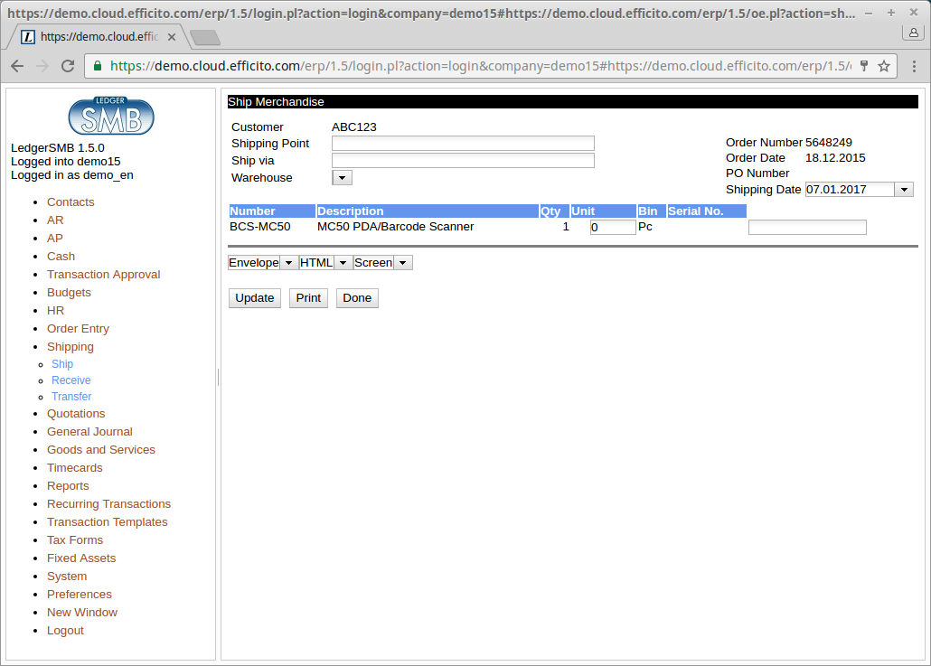Open the Order Entry menu

pos(78,329)
